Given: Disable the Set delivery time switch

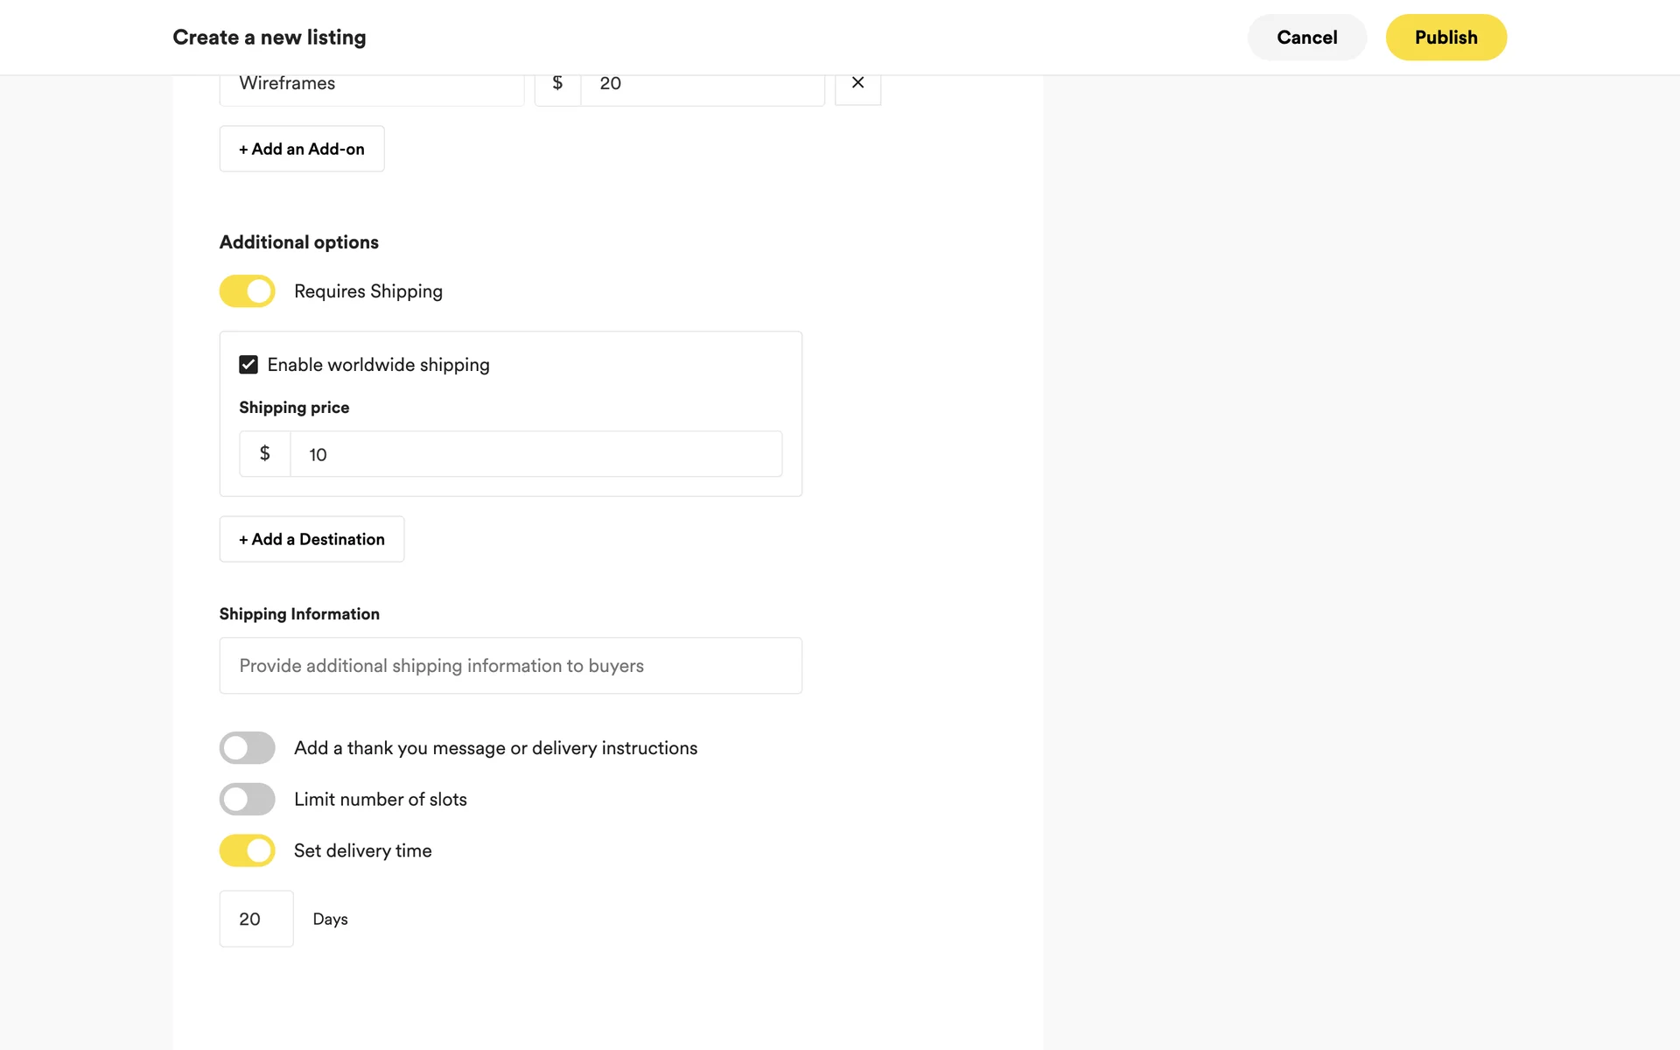Looking at the screenshot, I should click(x=247, y=850).
